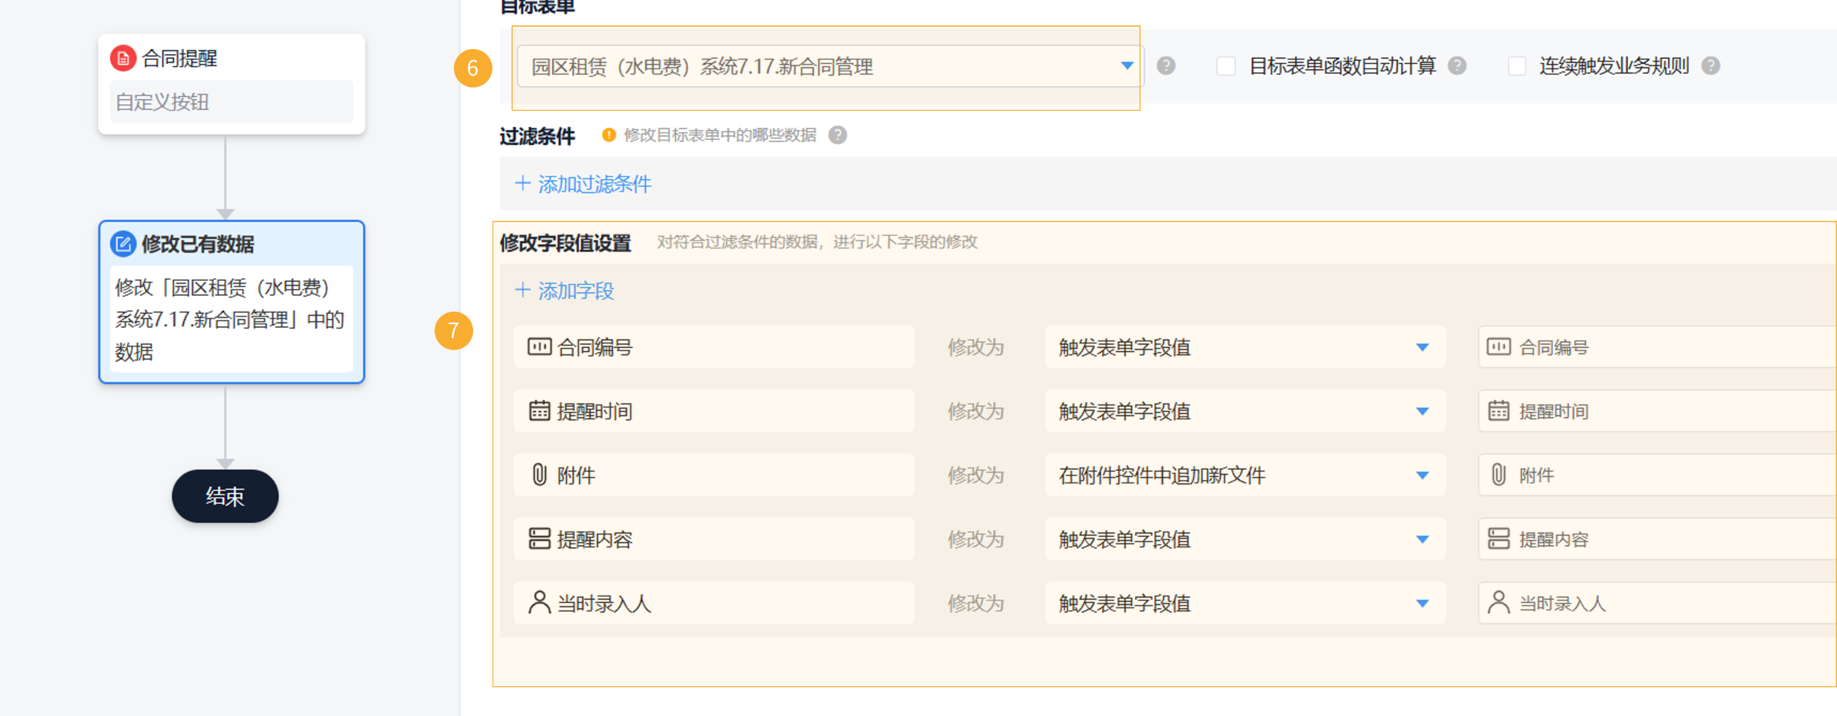This screenshot has height=716, width=1837.
Task: Click help icon after 修改目标表单中的哪些数据
Action: [x=838, y=135]
